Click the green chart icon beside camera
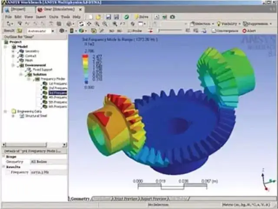 click(165, 17)
